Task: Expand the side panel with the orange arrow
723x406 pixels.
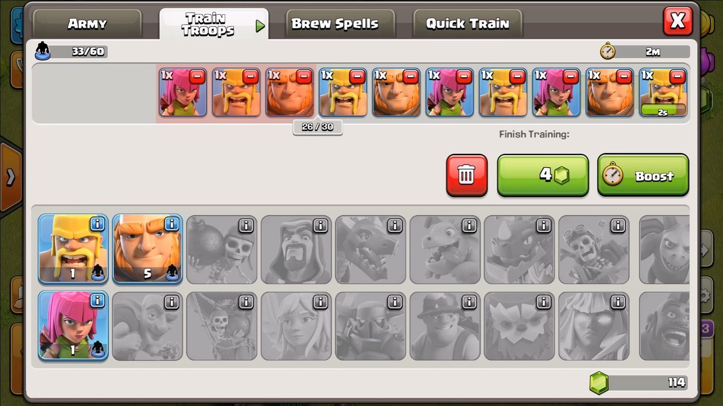Action: coord(11,177)
